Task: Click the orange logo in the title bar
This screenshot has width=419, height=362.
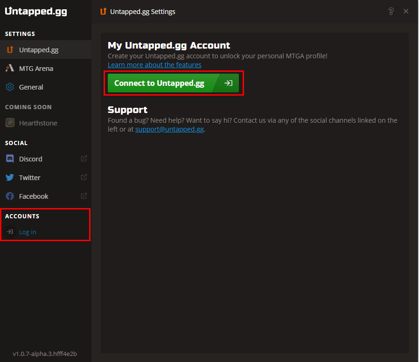Action: point(103,12)
